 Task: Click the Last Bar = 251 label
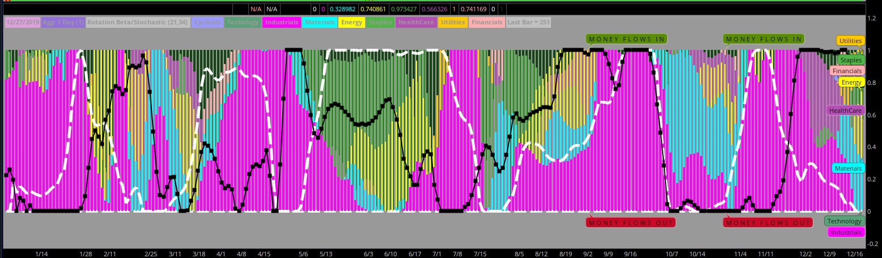(528, 22)
